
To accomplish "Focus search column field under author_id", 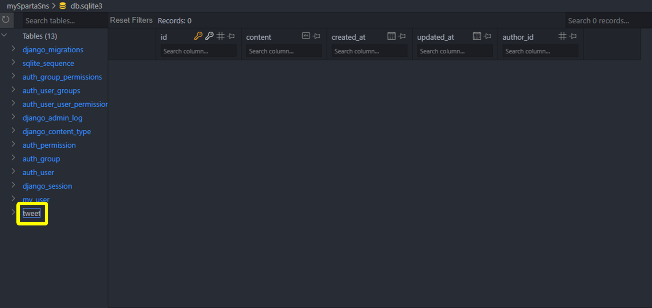I will tap(540, 51).
